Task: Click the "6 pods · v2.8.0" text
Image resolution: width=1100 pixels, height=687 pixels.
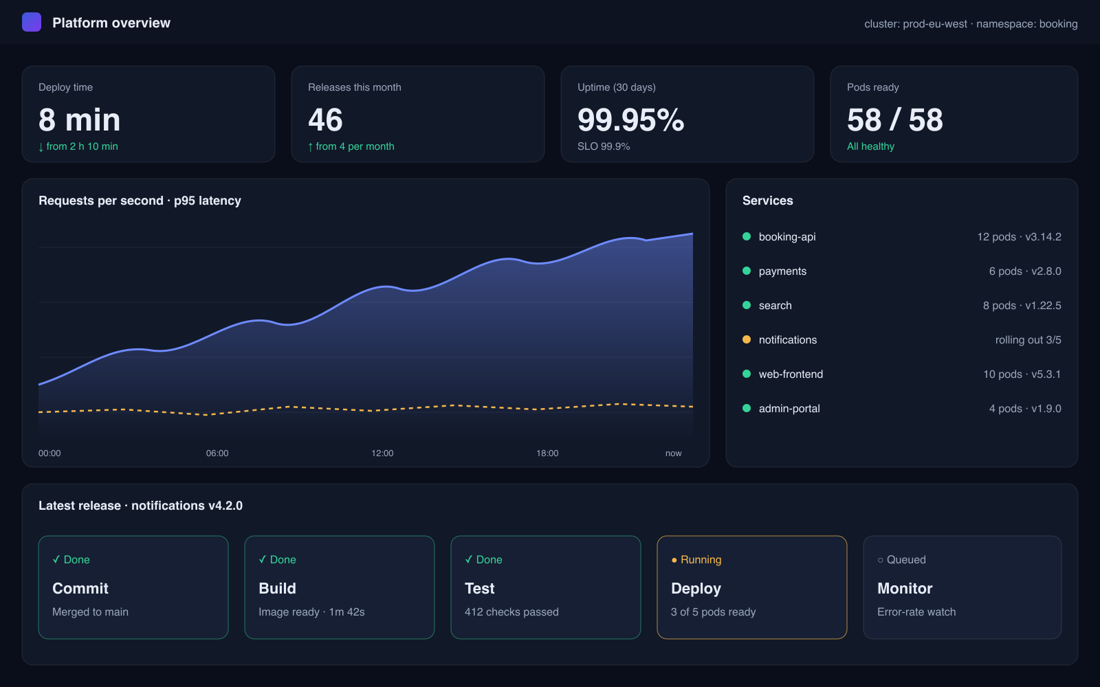Action: pos(1025,271)
